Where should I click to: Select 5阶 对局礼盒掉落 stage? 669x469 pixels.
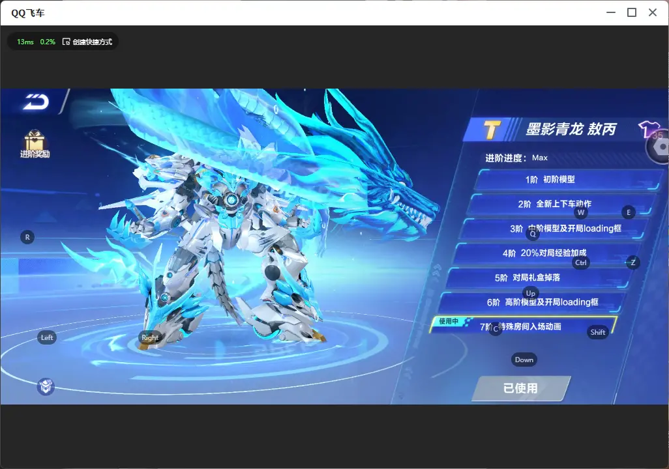537,277
